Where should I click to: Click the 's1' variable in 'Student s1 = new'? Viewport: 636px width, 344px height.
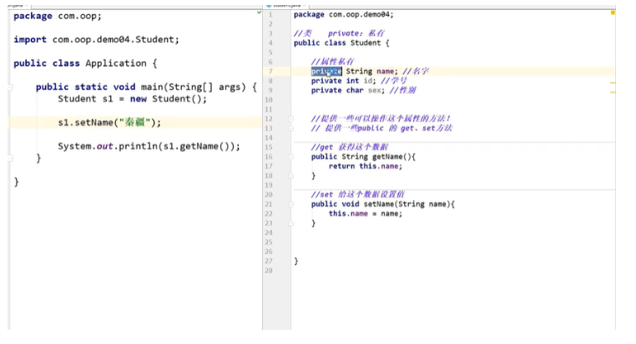[108, 99]
